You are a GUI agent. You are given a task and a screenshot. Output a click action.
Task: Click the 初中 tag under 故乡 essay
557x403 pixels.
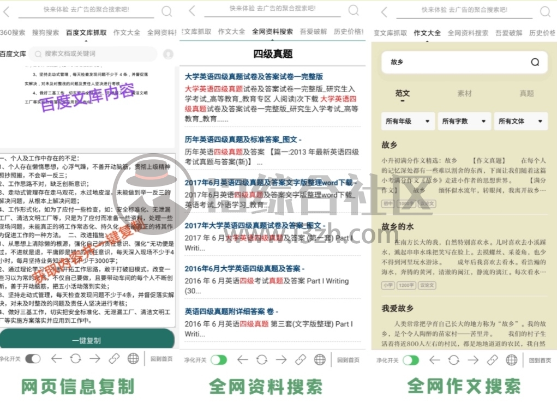tap(388, 204)
